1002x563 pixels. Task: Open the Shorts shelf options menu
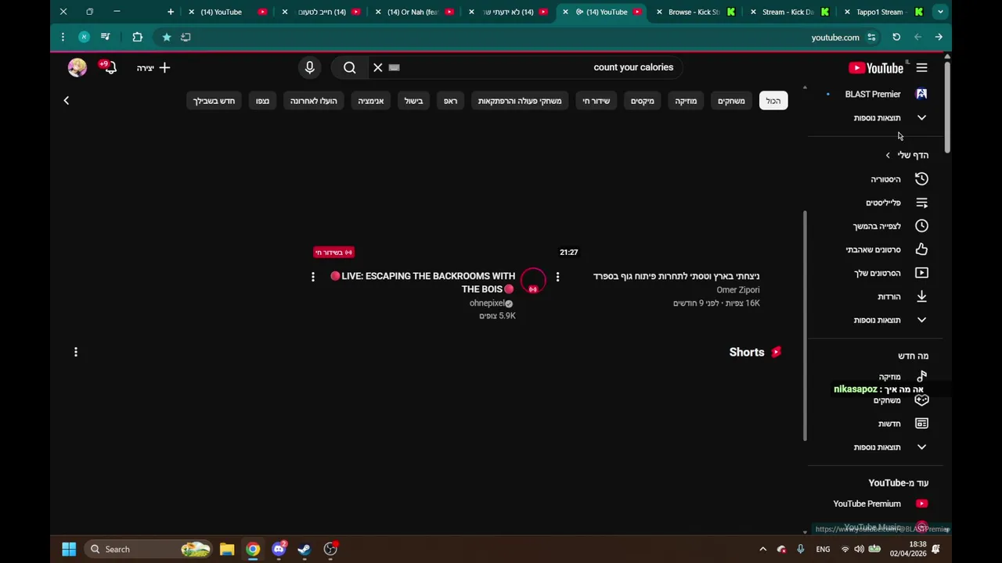click(x=76, y=352)
